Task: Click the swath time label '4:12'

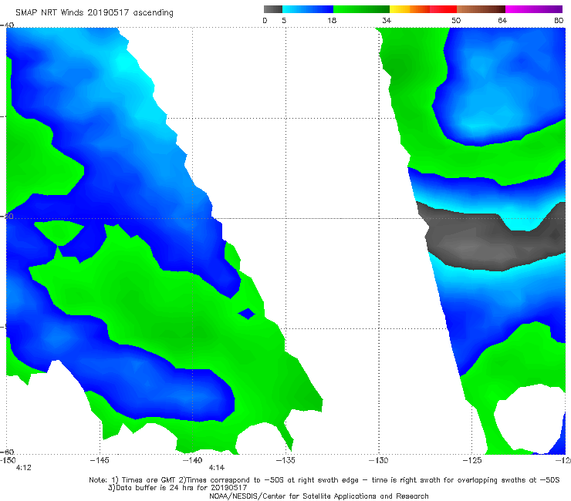Action: [x=24, y=468]
